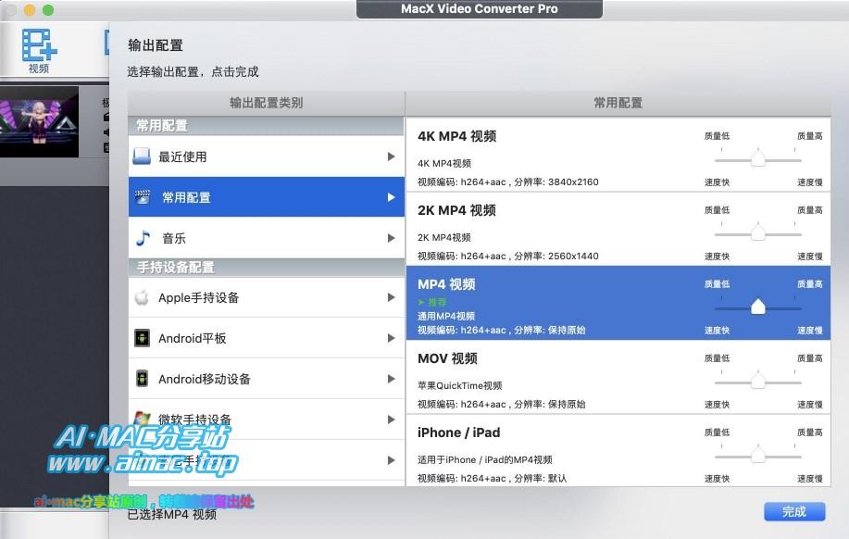Click the green macOS zoom button
Viewport: 849px width, 539px height.
pos(48,10)
